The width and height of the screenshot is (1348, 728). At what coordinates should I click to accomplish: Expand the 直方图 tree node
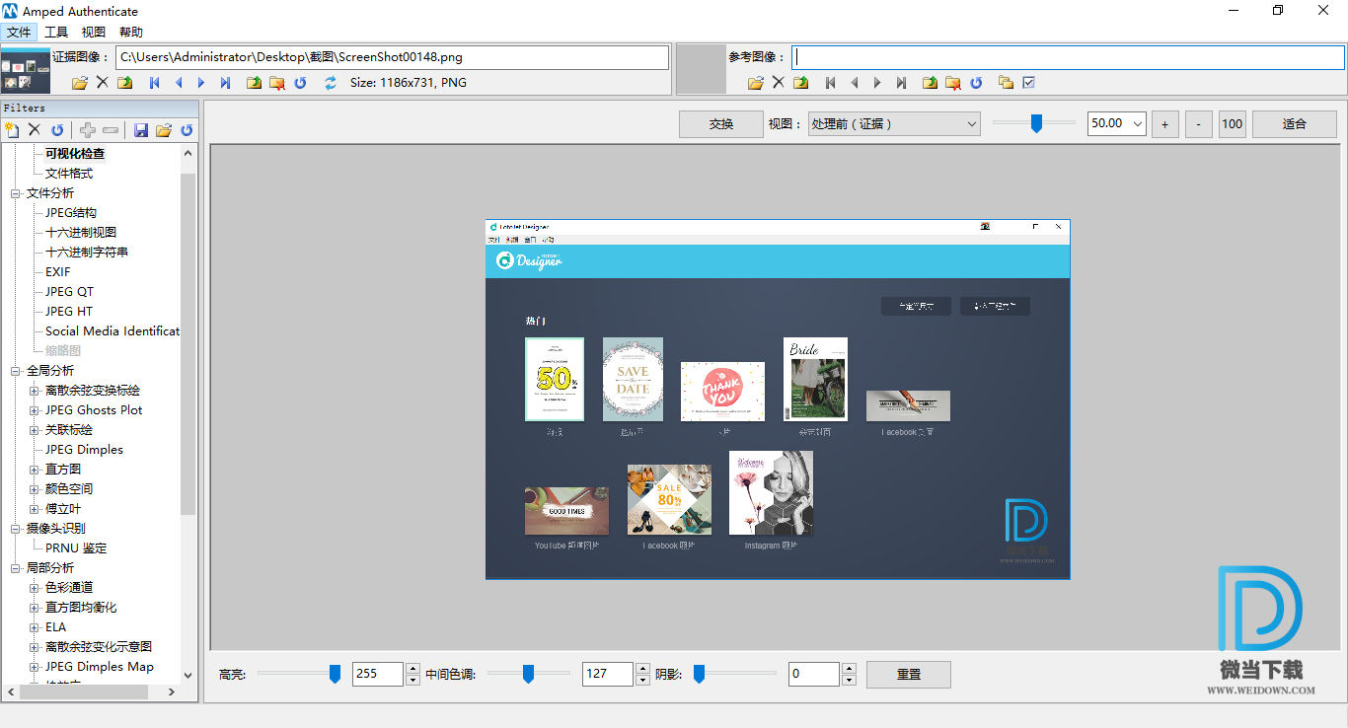pos(35,470)
